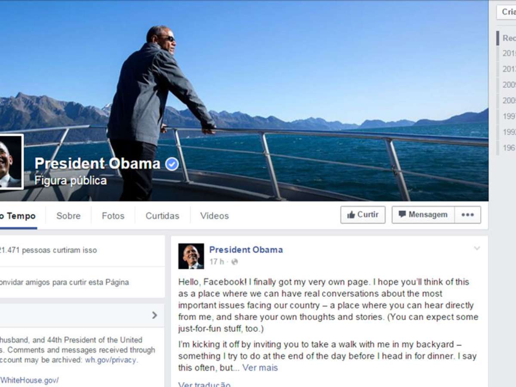Expand the About section right chevron

pyautogui.click(x=155, y=315)
